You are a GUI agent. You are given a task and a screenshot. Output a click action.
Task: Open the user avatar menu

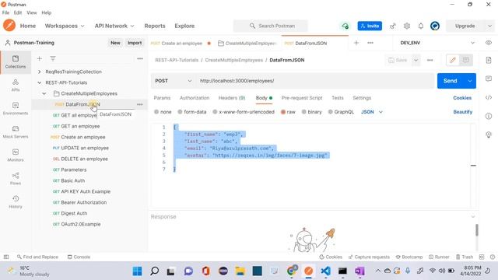(x=435, y=26)
